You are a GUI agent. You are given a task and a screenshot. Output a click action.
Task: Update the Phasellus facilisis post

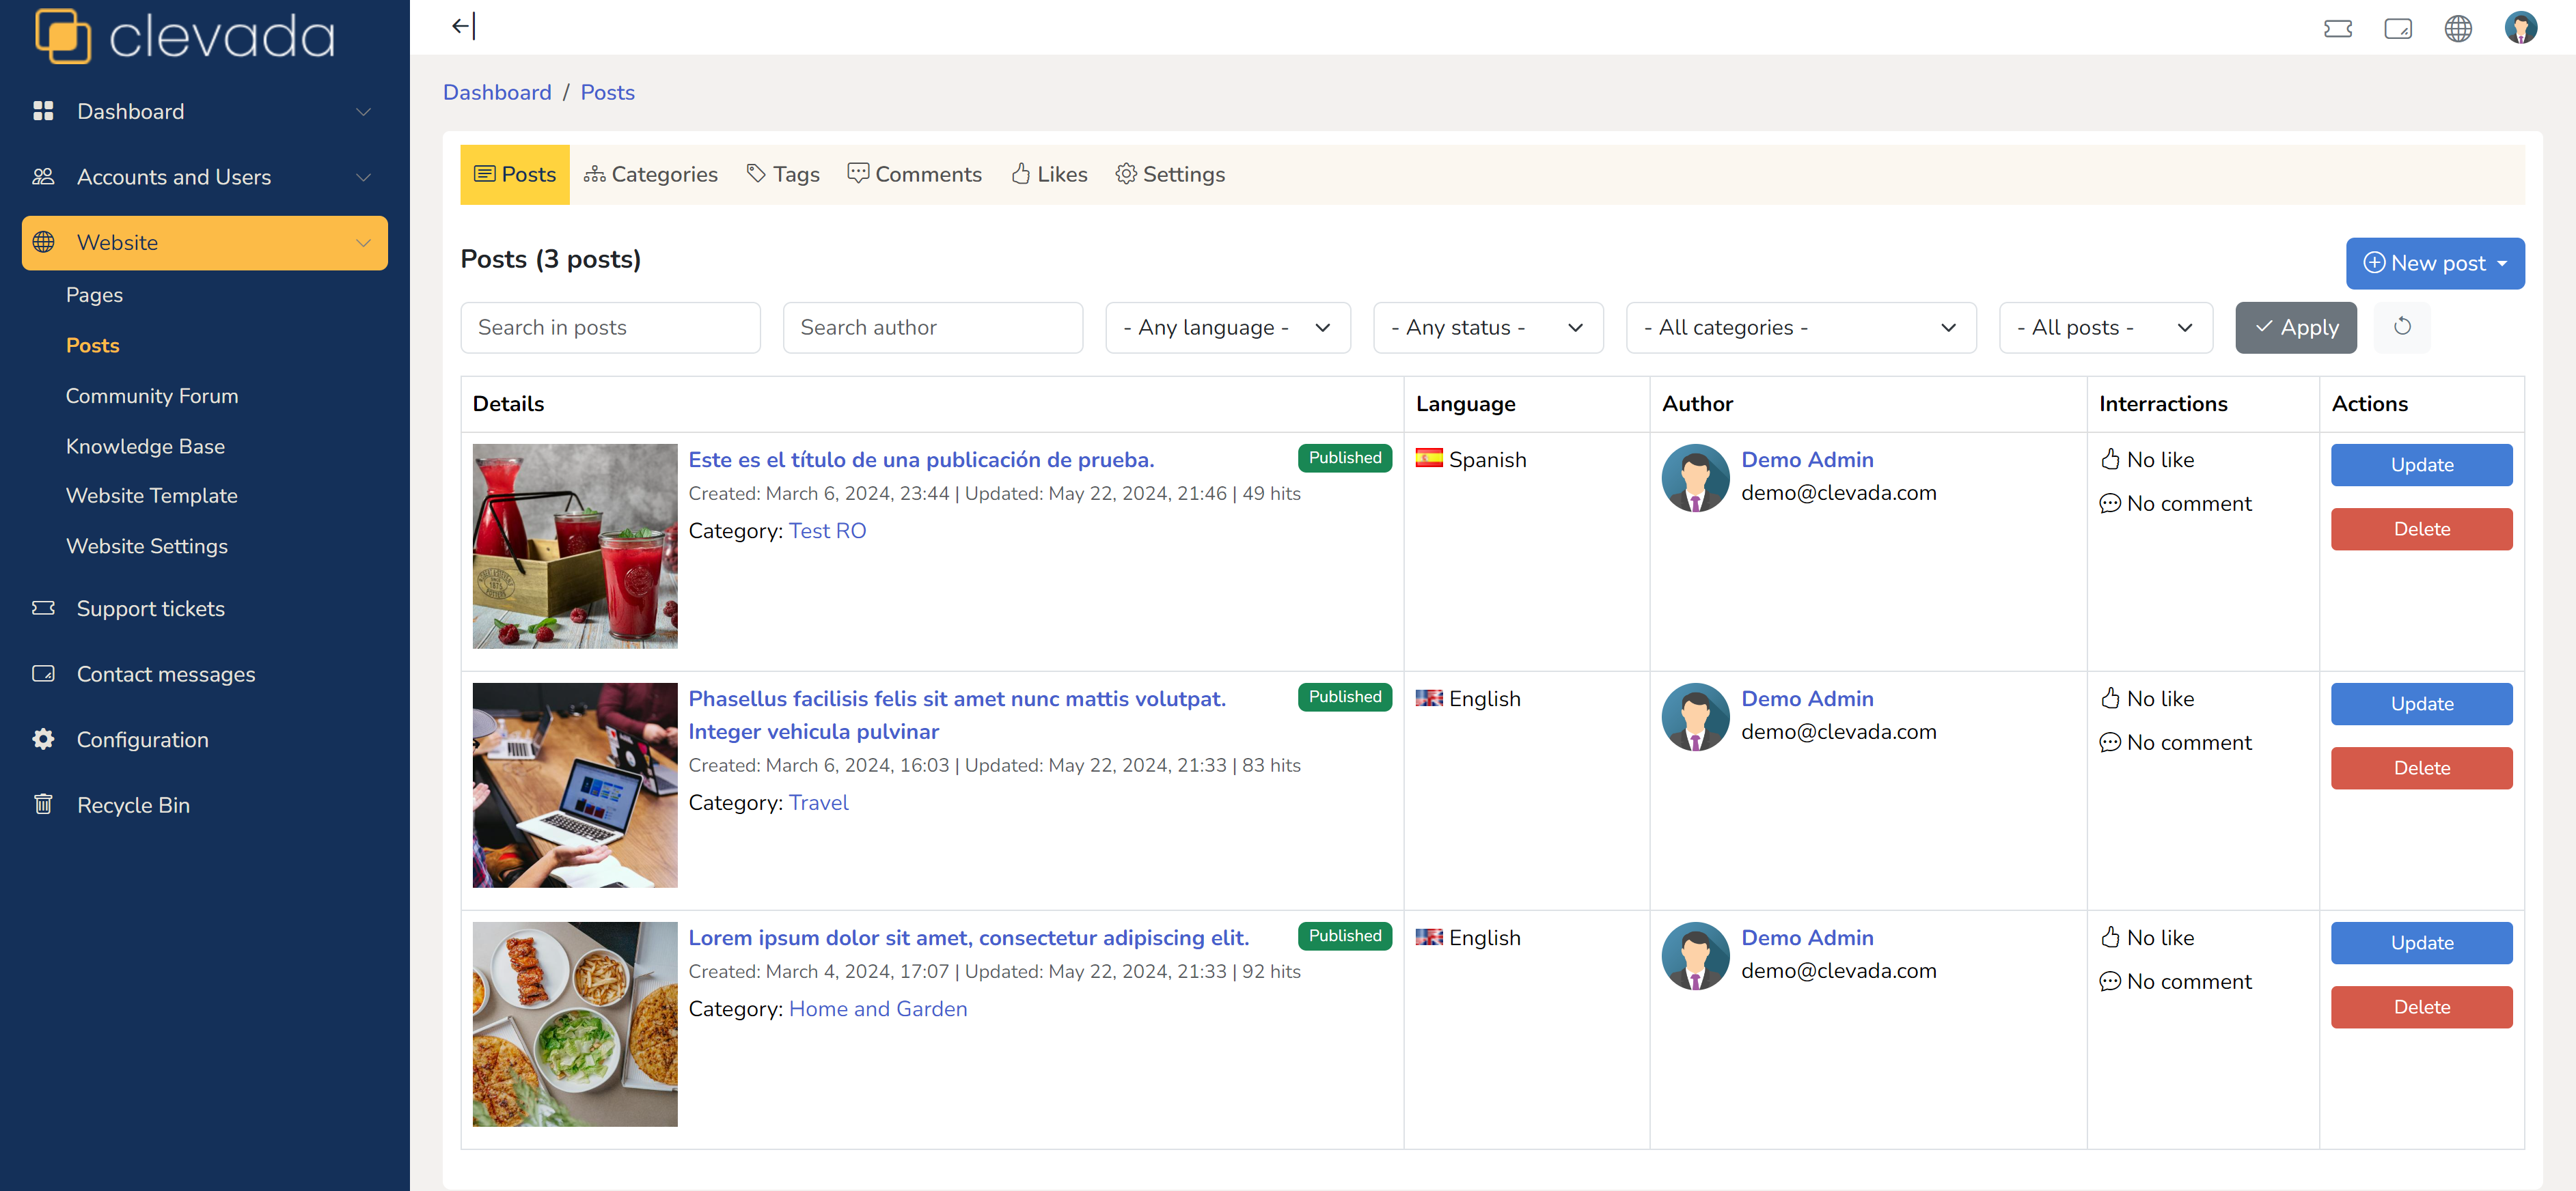(2421, 703)
